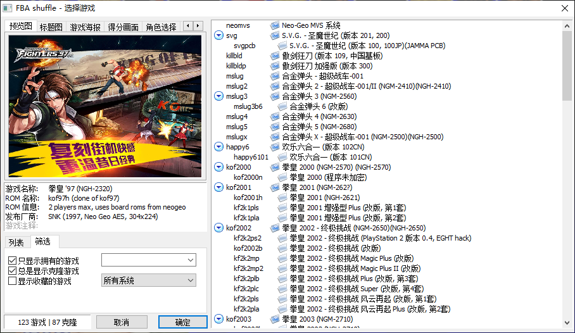Collapse the kof2002 tree node
The height and width of the screenshot is (333, 575).
pos(218,228)
